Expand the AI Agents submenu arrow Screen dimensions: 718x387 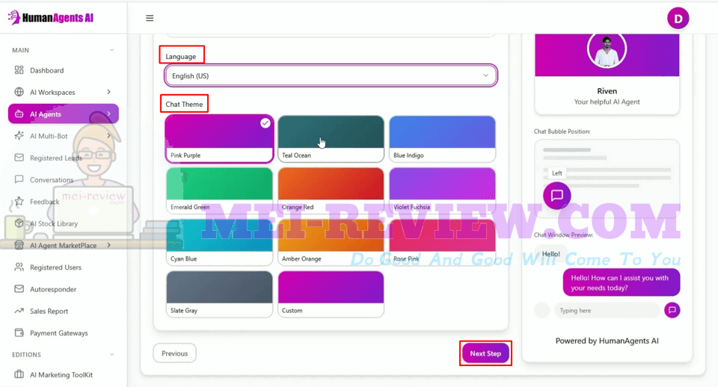109,114
